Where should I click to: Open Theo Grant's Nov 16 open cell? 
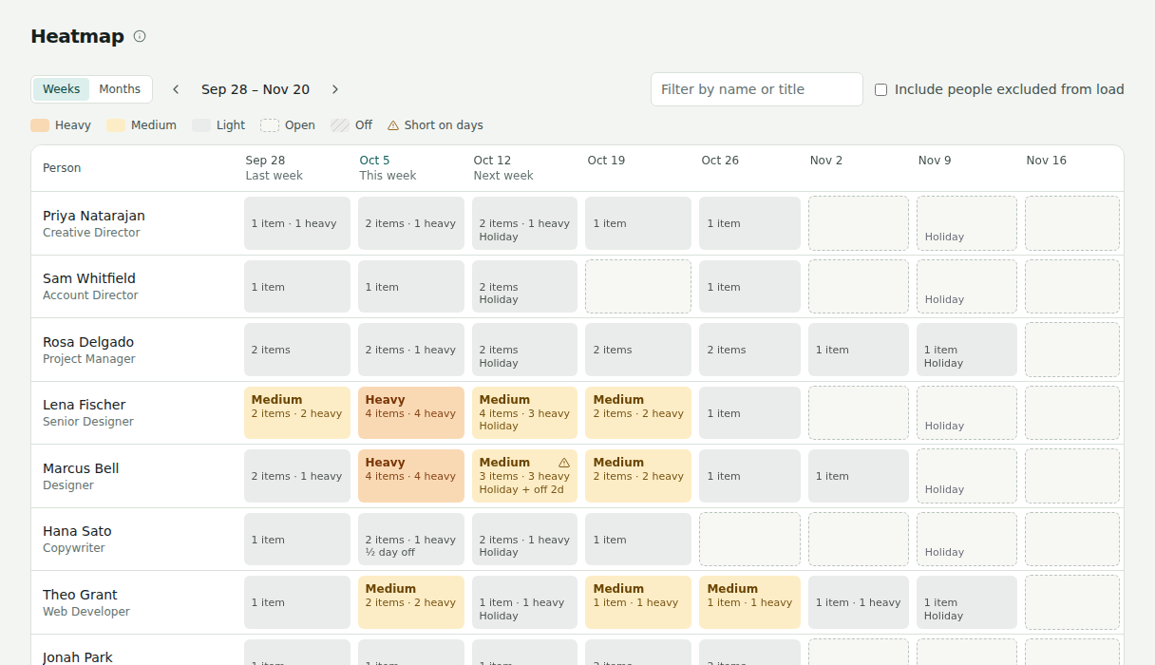point(1072,602)
